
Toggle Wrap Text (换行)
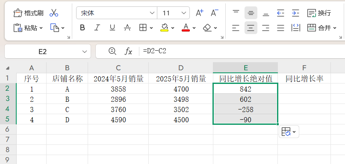point(319,13)
